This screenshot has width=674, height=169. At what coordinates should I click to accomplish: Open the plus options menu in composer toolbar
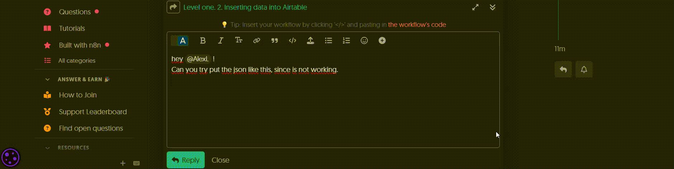382,41
